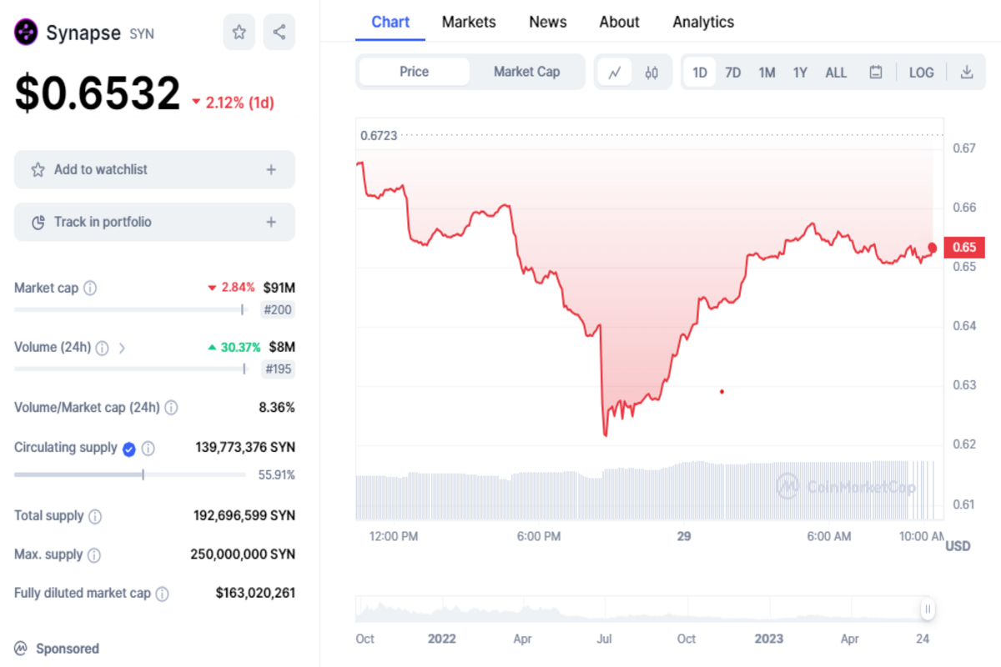Click the Sponsored megaphone icon

click(21, 649)
